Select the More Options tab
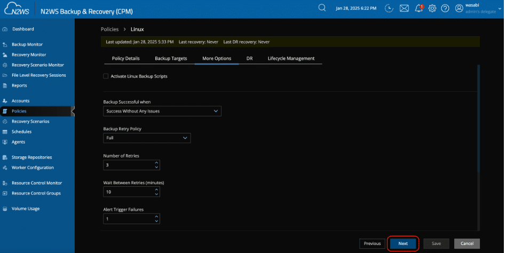 click(x=217, y=59)
